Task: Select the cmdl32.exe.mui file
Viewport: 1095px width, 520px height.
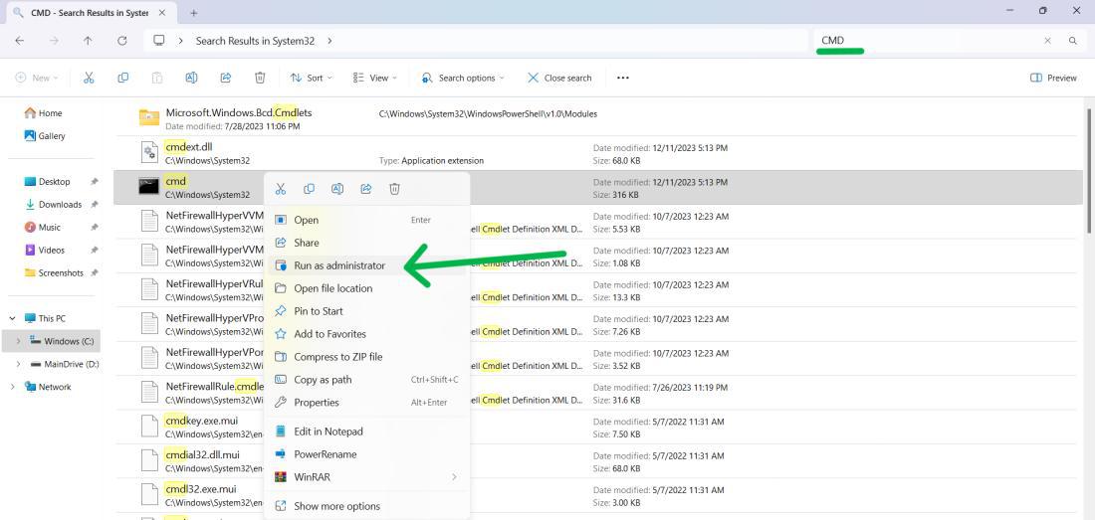Action: click(598, 495)
